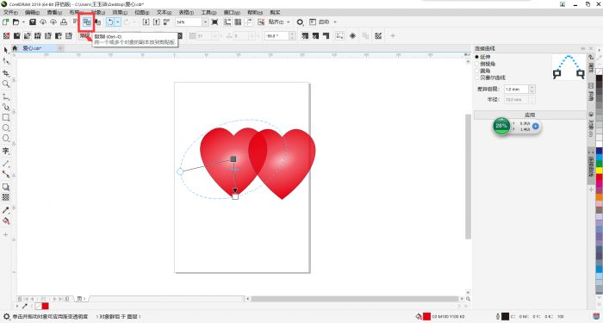Screen dimensions: 603x323
Task: Expand the toolbox customize plus button
Action: coord(6,234)
